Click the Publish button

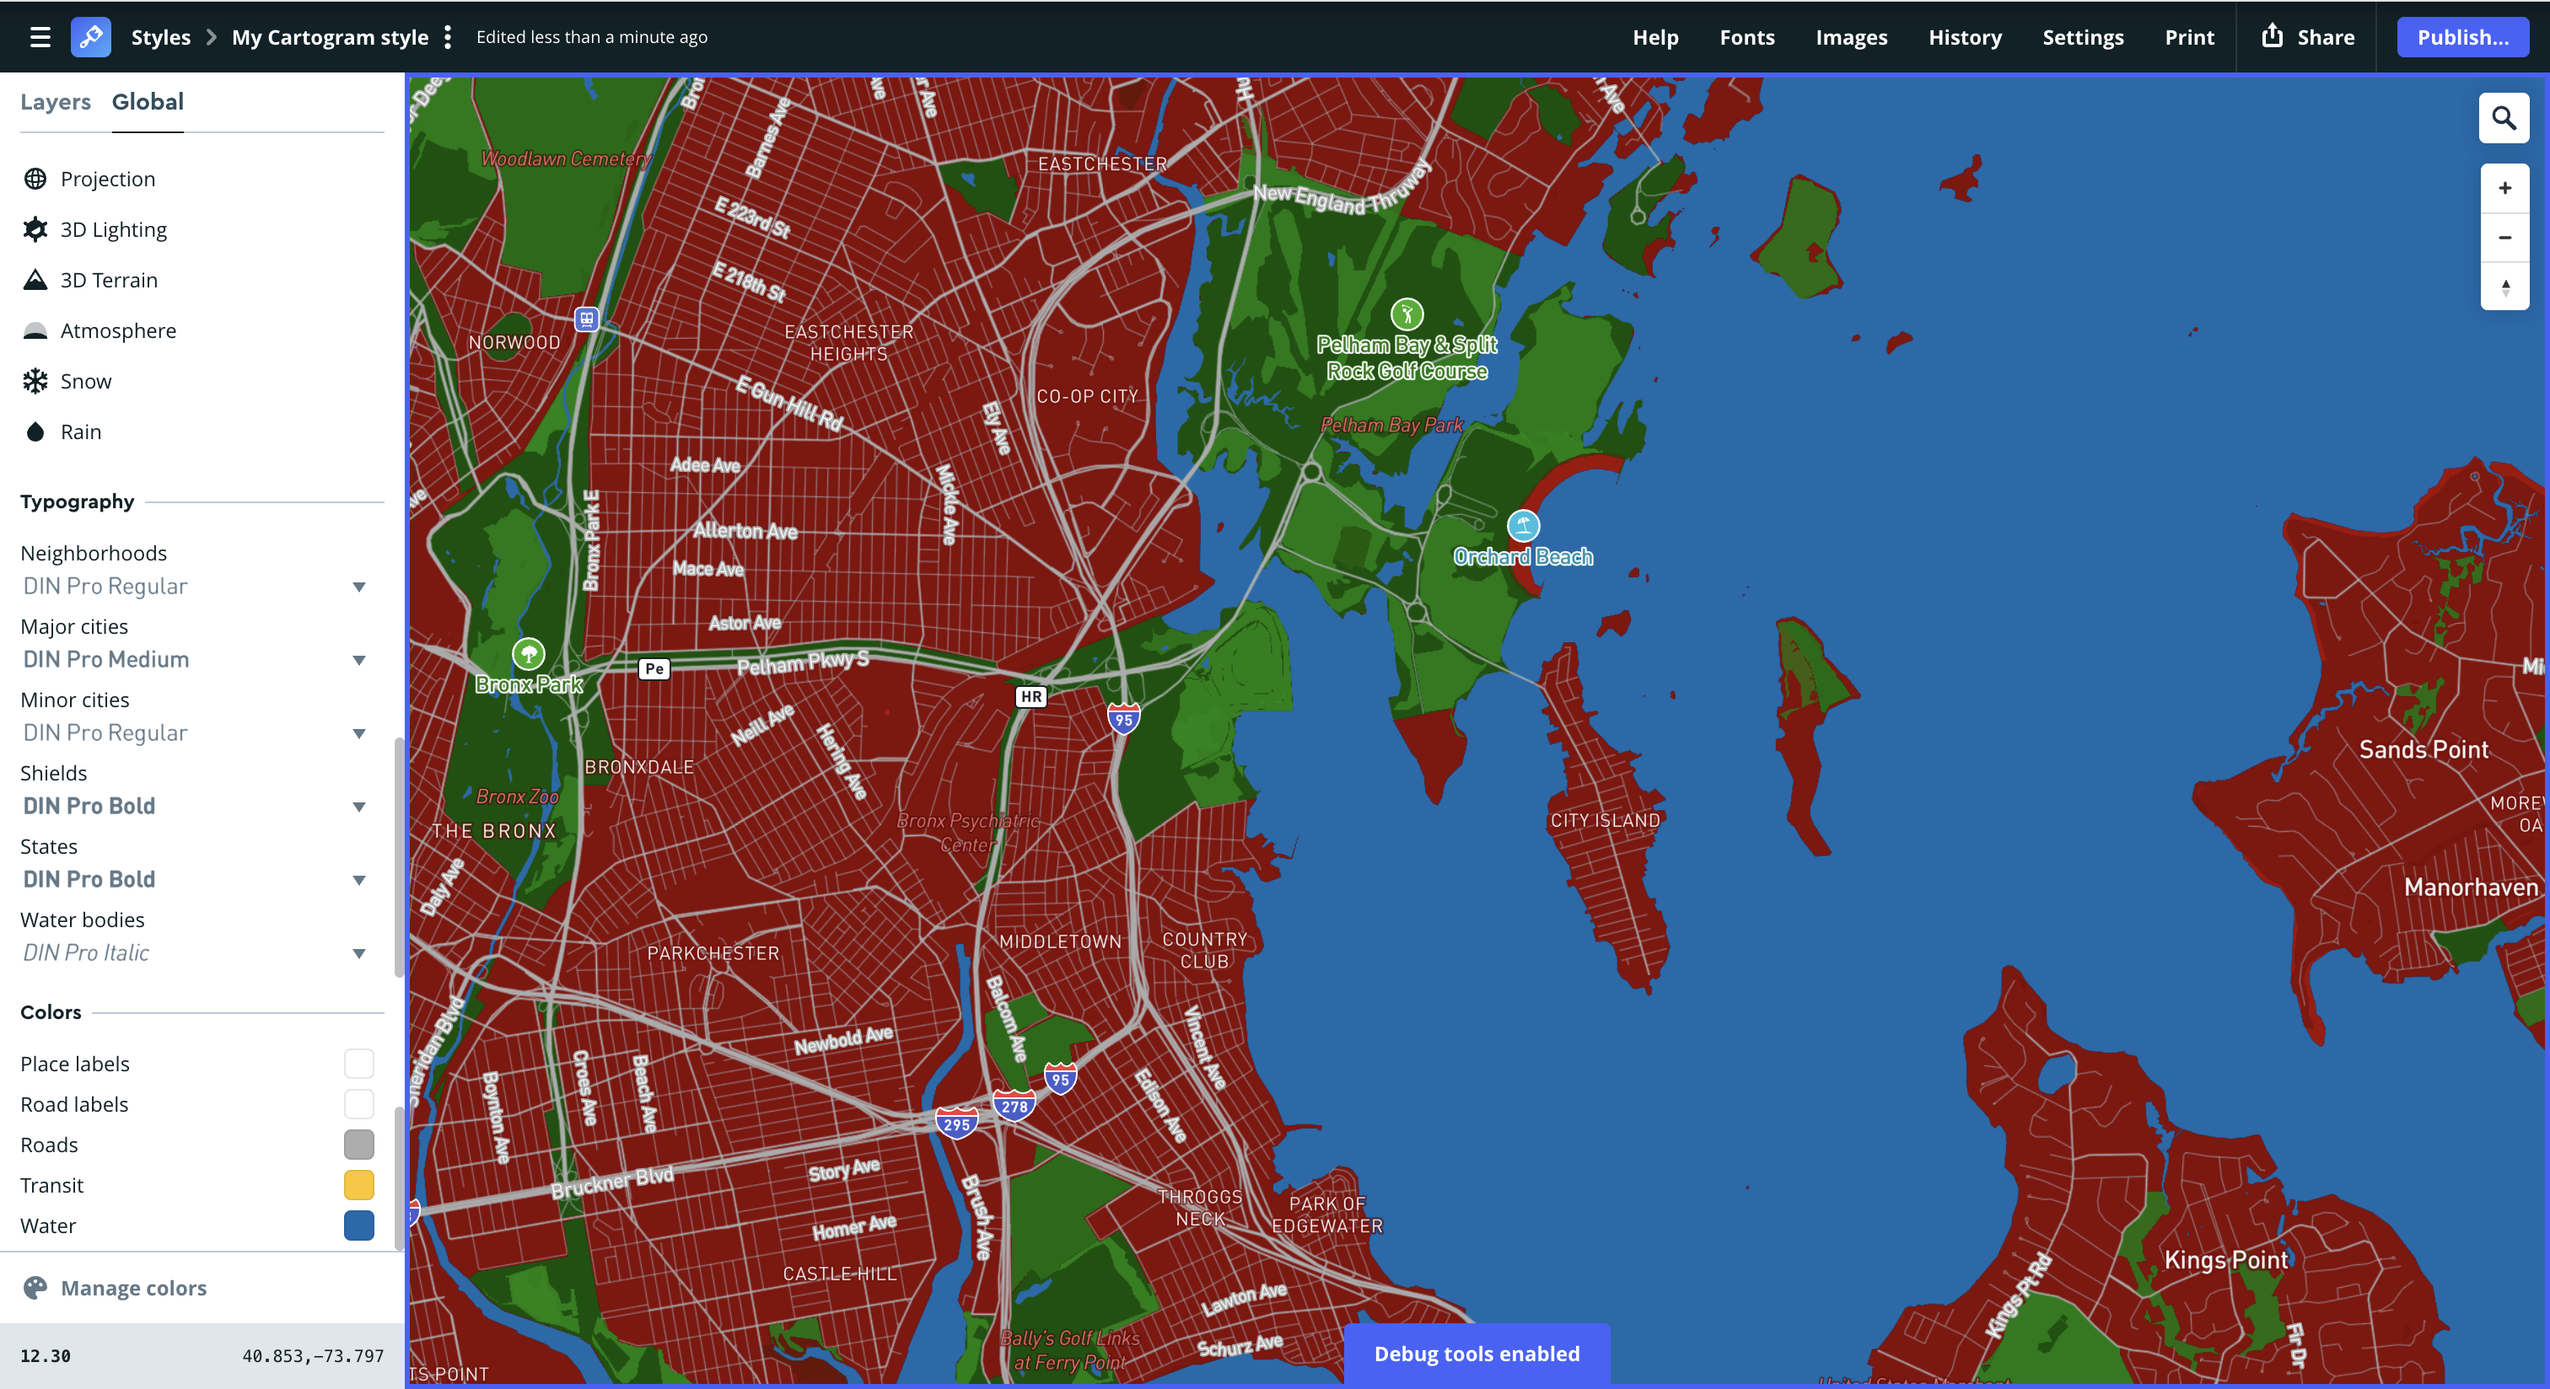tap(2462, 36)
